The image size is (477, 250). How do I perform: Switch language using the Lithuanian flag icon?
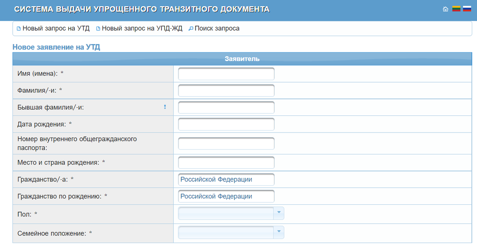456,8
